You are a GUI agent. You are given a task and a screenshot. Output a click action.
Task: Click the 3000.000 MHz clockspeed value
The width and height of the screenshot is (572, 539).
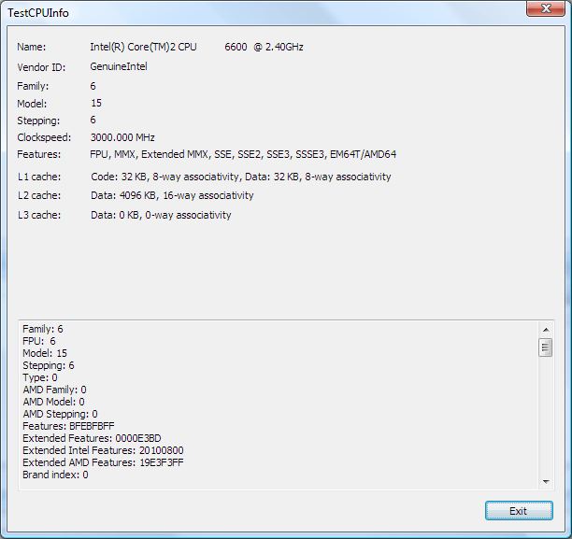(122, 137)
